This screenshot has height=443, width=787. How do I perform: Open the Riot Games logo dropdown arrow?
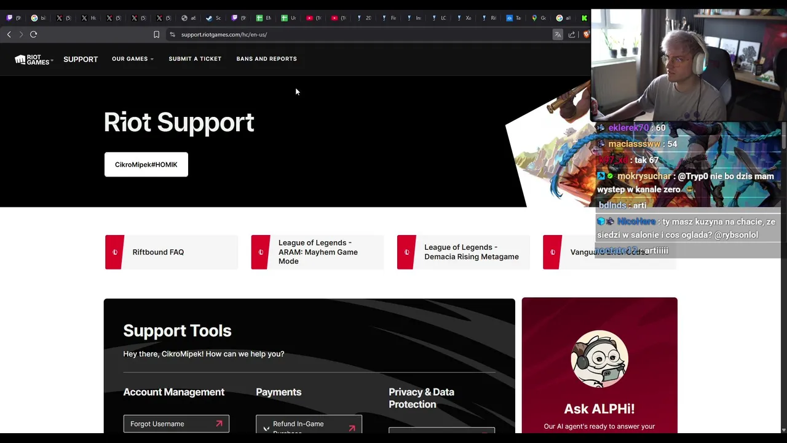click(52, 60)
